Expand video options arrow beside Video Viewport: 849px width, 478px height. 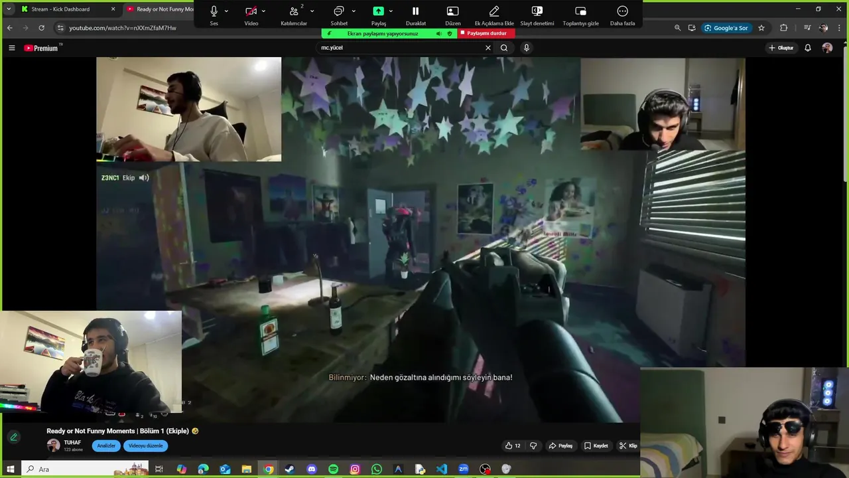[x=263, y=11]
